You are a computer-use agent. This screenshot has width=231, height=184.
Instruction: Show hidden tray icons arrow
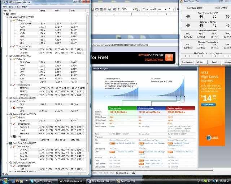pos(199,181)
